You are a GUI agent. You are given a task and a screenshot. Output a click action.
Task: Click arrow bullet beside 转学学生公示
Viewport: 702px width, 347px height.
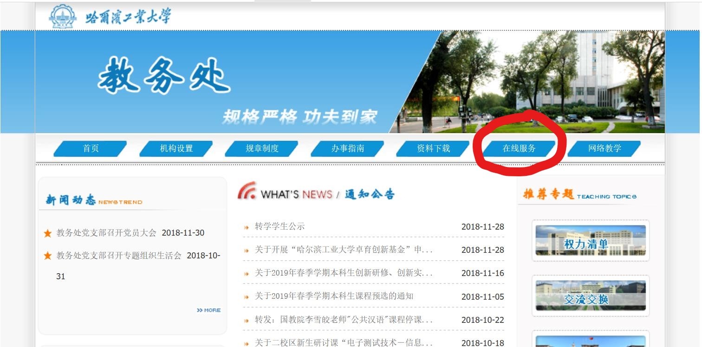point(247,227)
